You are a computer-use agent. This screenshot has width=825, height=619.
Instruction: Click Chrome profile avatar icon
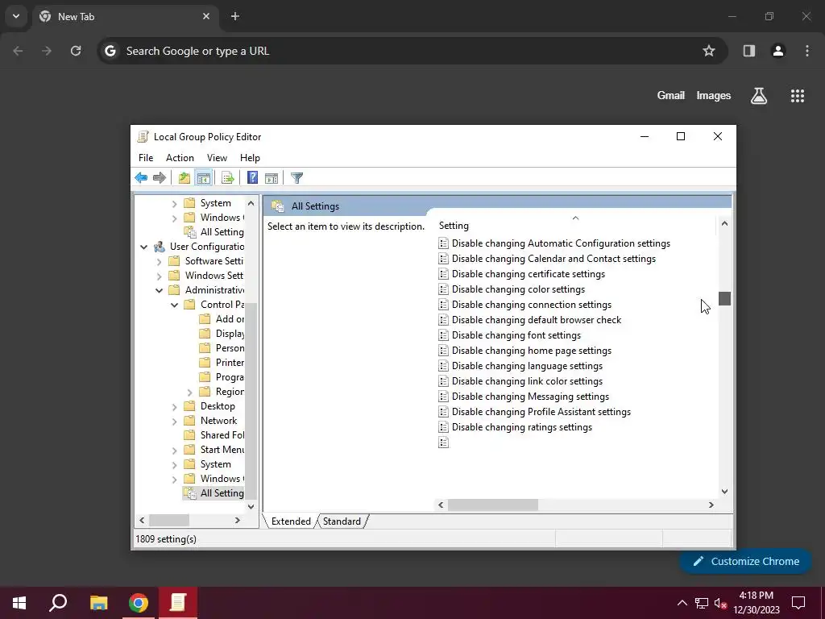coord(778,51)
